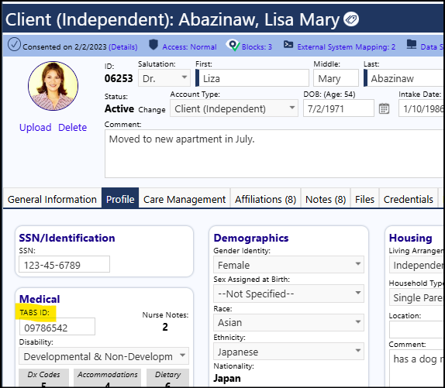Open the Disability dropdown
445x388 pixels.
[x=104, y=356]
